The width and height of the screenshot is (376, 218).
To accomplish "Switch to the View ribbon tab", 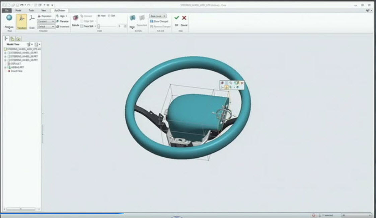I will click(x=44, y=10).
